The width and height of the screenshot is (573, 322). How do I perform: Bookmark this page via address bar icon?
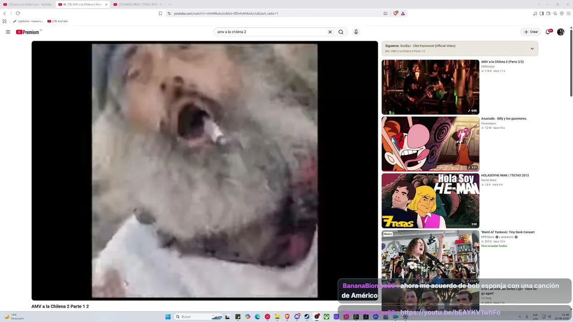(x=160, y=13)
